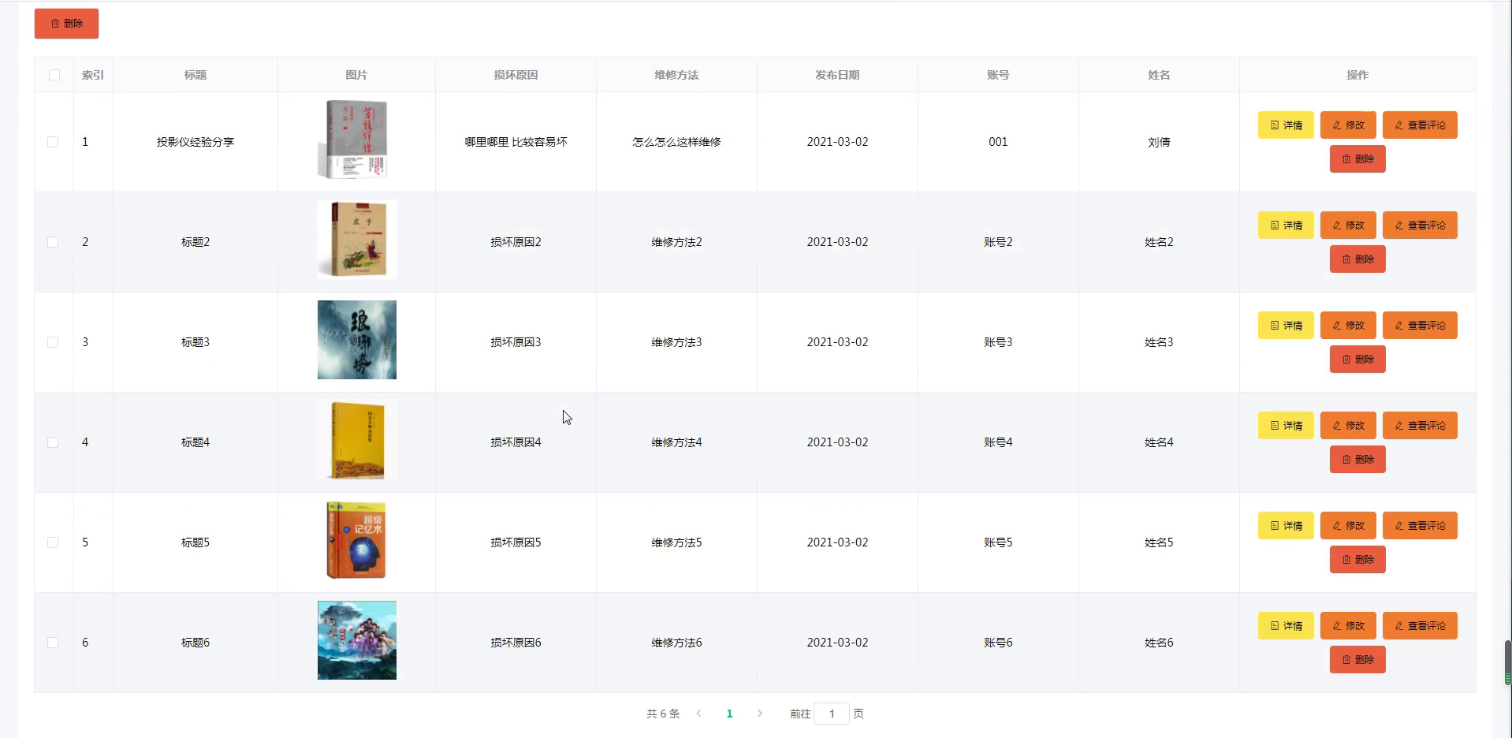Check the checkbox for row 标题2
The image size is (1512, 738).
pyautogui.click(x=53, y=242)
